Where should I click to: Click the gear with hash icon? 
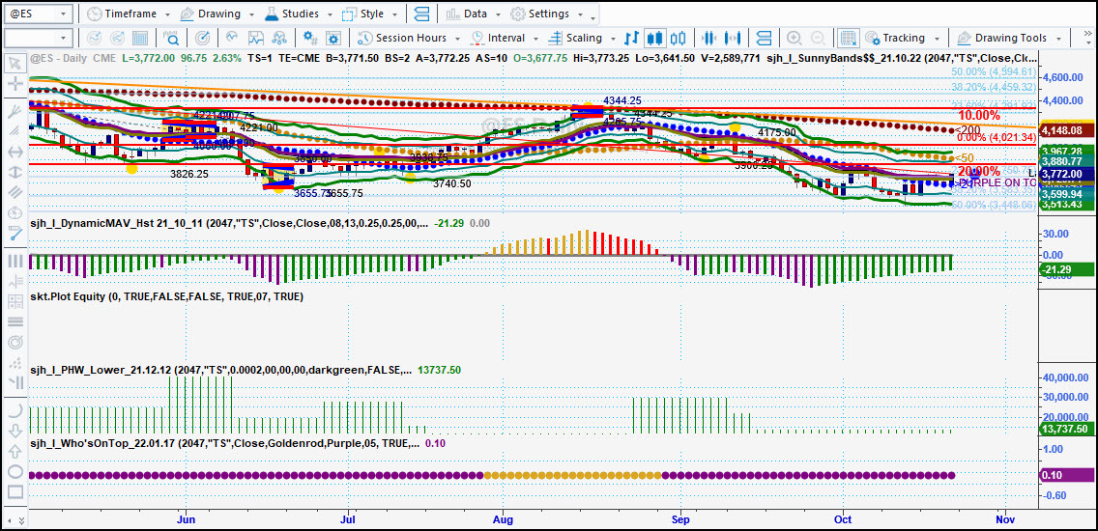pos(309,38)
